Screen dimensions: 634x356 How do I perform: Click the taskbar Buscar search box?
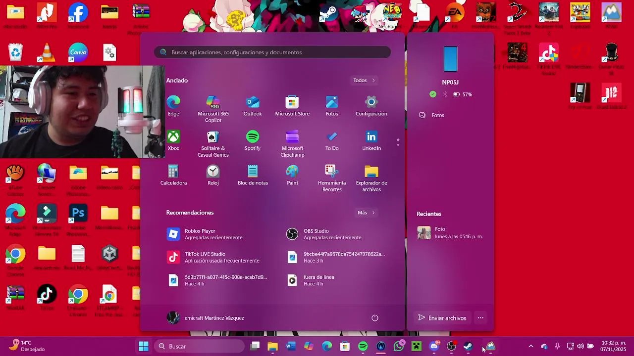click(199, 346)
